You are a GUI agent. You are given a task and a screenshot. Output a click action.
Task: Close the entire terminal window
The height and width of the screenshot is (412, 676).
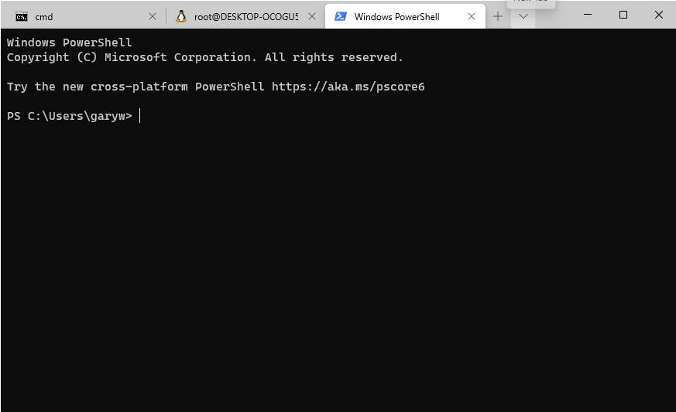click(x=658, y=15)
